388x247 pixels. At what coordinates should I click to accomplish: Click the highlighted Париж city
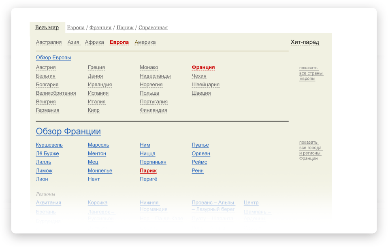click(148, 170)
